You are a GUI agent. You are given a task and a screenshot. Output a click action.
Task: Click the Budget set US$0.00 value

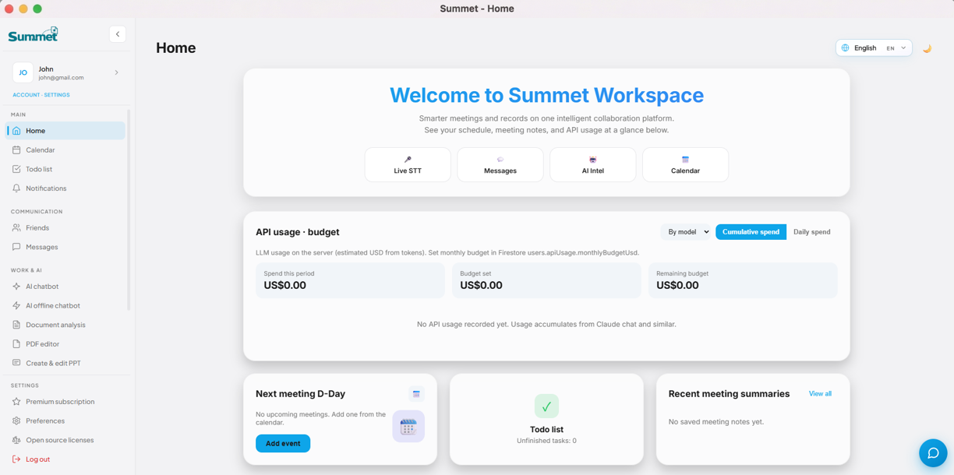pos(482,286)
